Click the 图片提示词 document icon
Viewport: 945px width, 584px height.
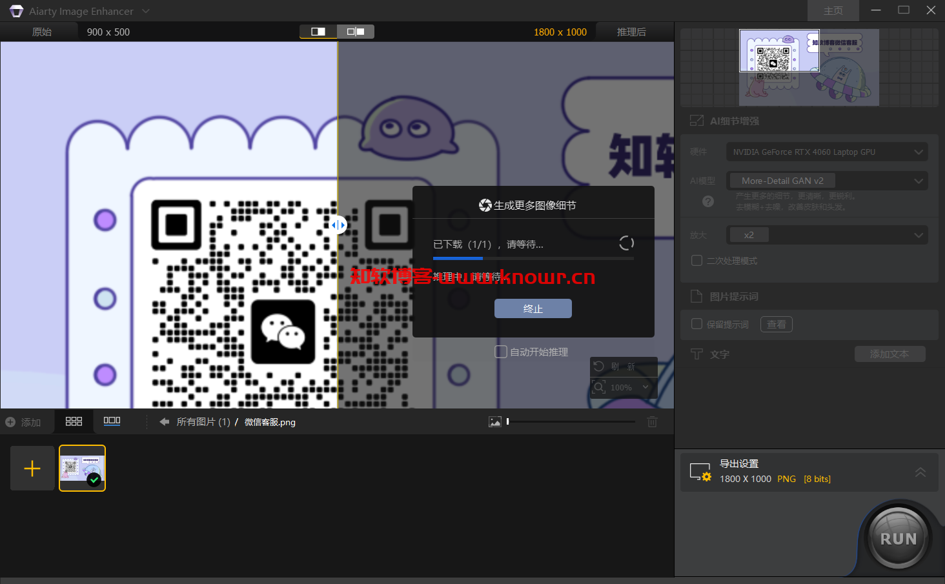(696, 296)
